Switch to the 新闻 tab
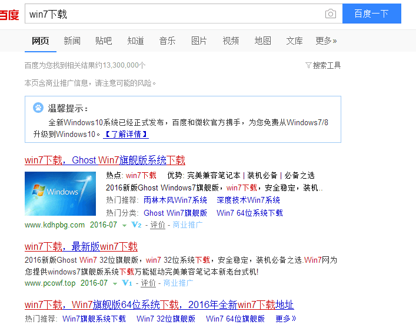Viewport: 416px width, 328px height. pyautogui.click(x=72, y=41)
